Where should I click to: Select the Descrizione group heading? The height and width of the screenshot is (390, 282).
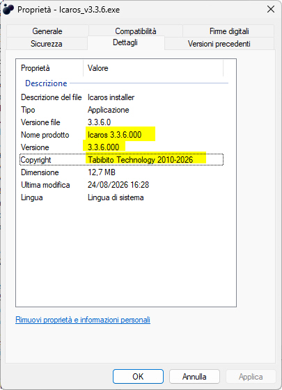pos(46,83)
